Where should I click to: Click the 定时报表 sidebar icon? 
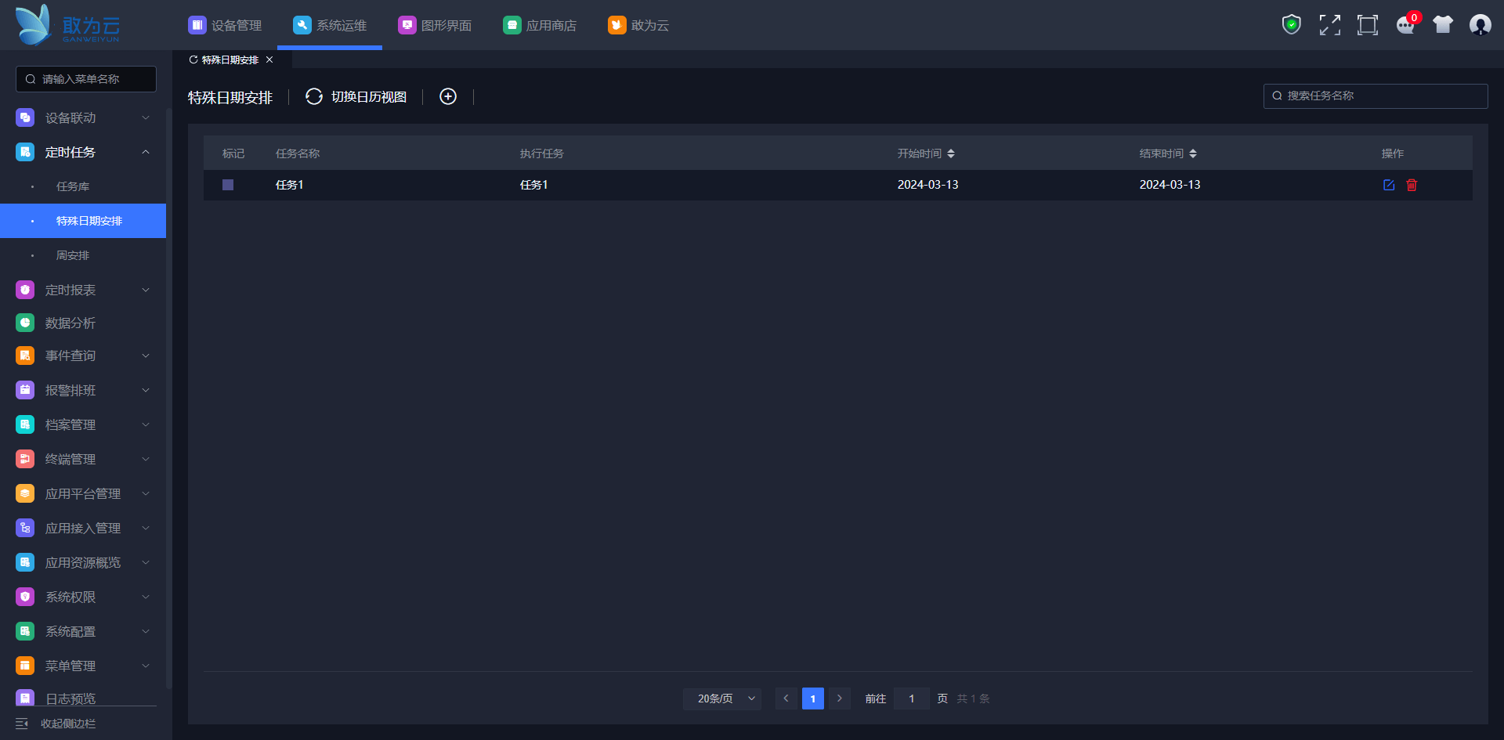pos(25,290)
